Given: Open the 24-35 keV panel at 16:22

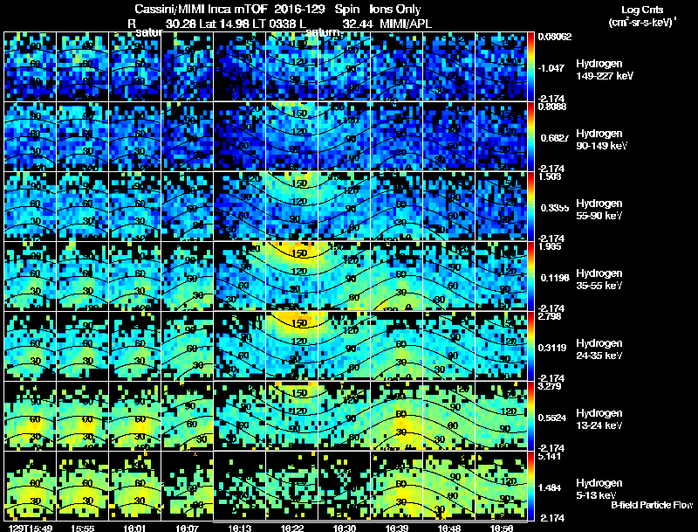Looking at the screenshot, I should point(292,346).
